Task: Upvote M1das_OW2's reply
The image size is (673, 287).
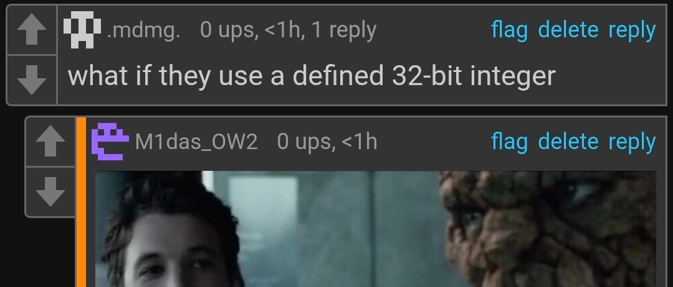Action: click(50, 142)
